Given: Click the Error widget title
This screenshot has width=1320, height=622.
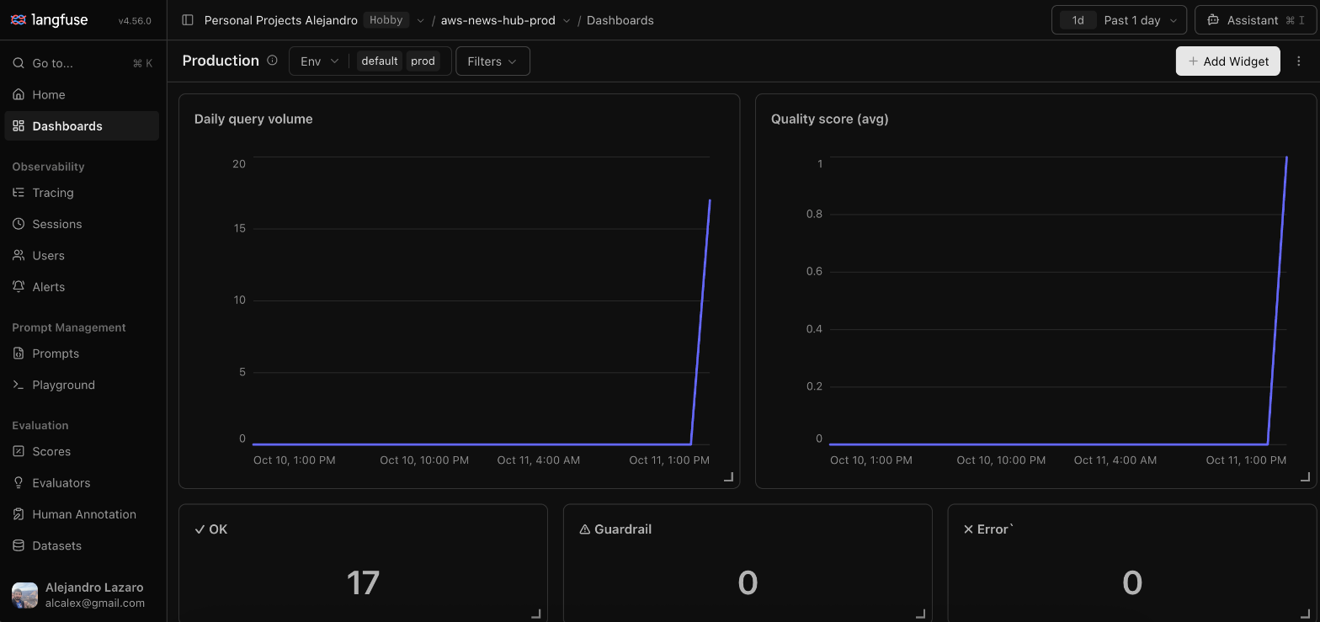Looking at the screenshot, I should (x=988, y=529).
